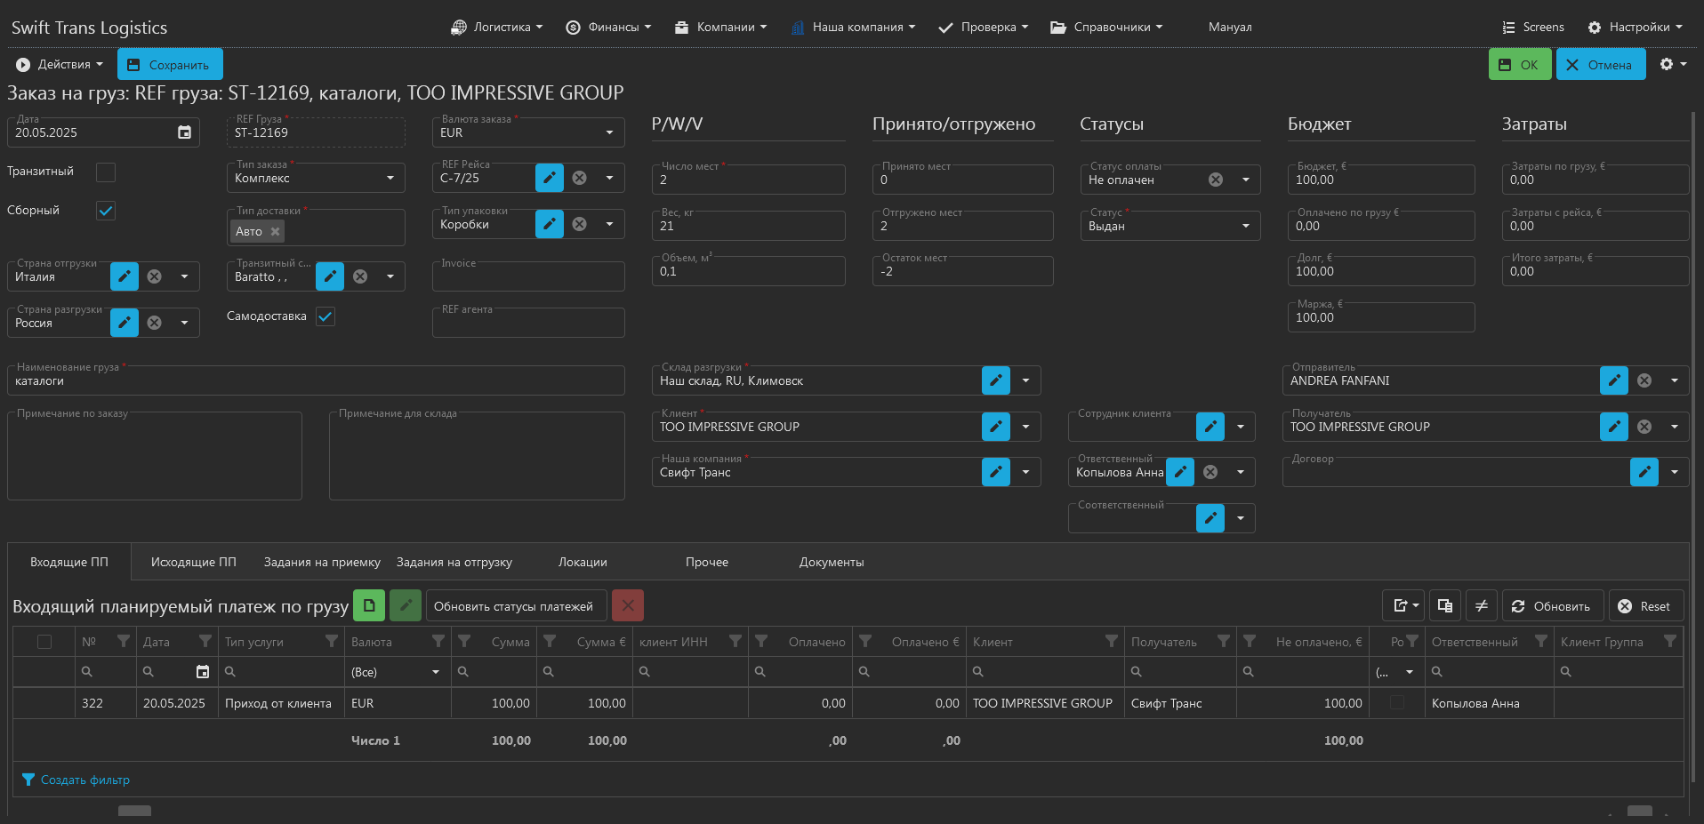Edit the Клиент TOO IMPRESSIVE GROUP record
1704x824 pixels.
pos(996,427)
